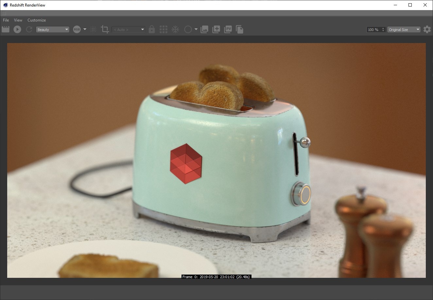Click the clapperboard render icon
This screenshot has width=433, height=300.
tap(6, 29)
